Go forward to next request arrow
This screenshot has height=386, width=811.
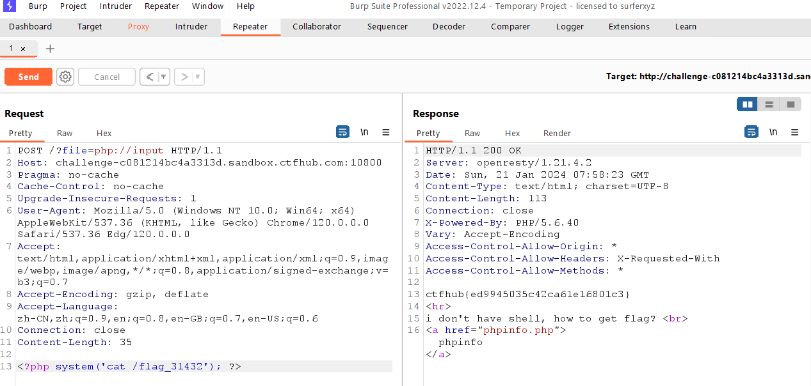(184, 77)
